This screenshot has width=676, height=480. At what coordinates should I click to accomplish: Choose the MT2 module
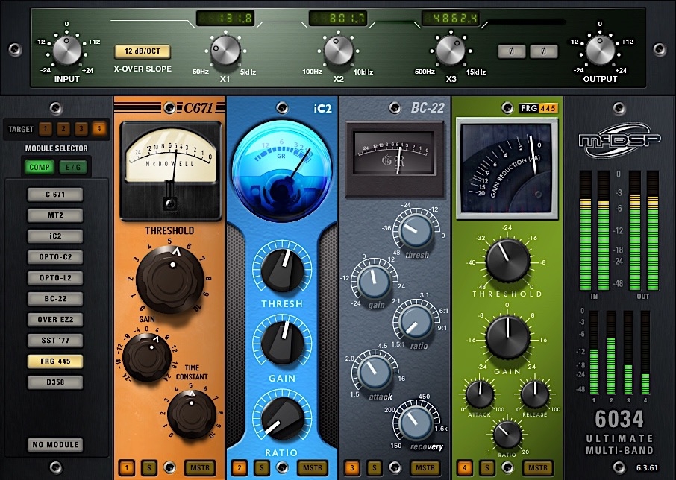click(x=55, y=215)
